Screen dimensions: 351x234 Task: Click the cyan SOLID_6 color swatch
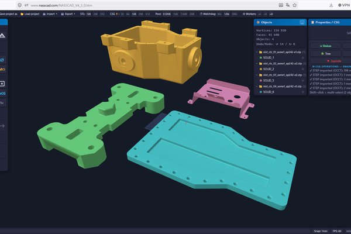[260, 92]
